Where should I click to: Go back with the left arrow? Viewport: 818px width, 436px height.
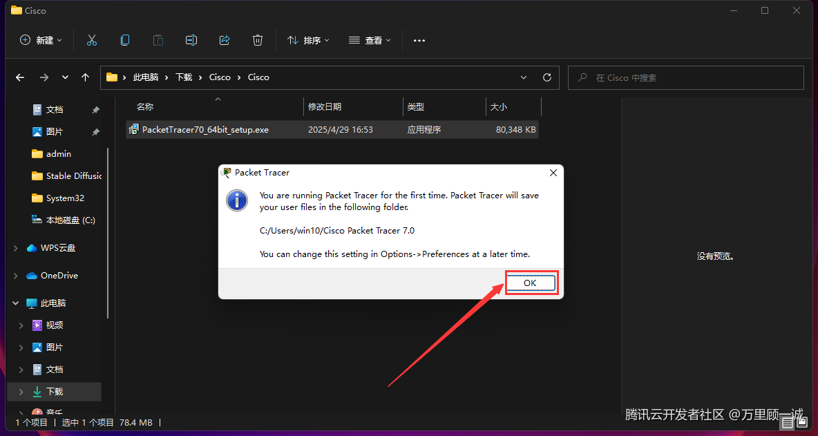(x=20, y=77)
